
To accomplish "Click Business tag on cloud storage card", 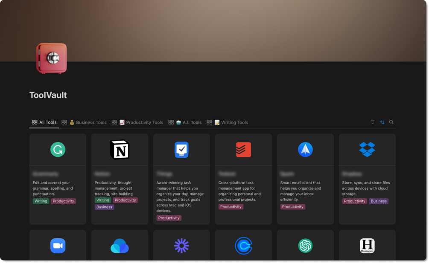I will 379,201.
